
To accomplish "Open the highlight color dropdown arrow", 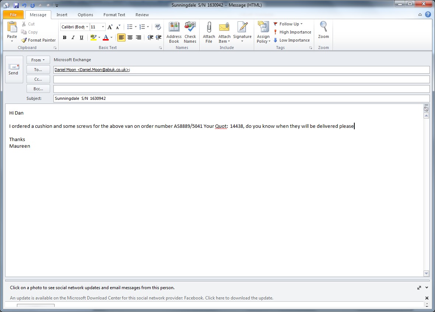I will pos(99,38).
